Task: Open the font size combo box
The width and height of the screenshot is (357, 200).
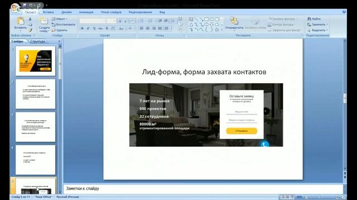Action: coord(111,21)
